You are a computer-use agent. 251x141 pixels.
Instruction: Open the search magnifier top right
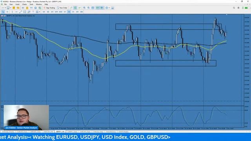[x=234, y=8]
